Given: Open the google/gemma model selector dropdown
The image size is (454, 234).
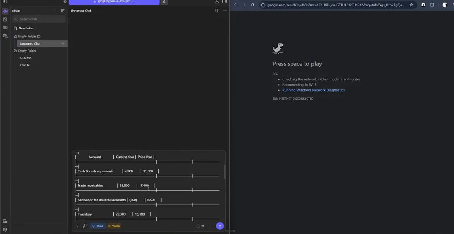Looking at the screenshot, I should pyautogui.click(x=114, y=2).
